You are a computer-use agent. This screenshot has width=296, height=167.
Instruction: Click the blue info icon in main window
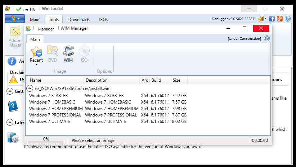(12, 61)
